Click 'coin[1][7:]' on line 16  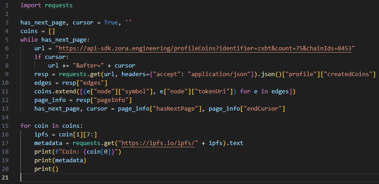click(x=78, y=135)
